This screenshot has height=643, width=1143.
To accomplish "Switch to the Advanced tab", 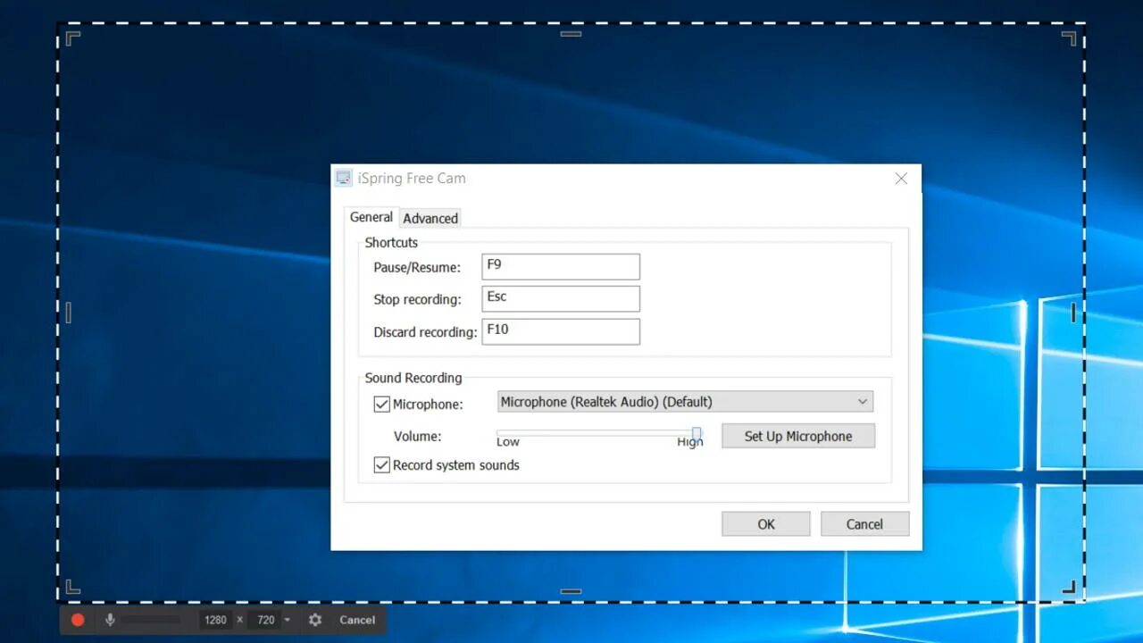I will [430, 218].
